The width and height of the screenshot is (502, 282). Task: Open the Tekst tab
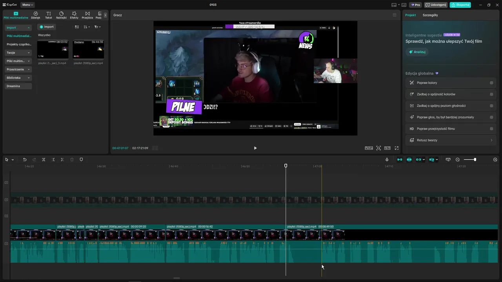49,15
